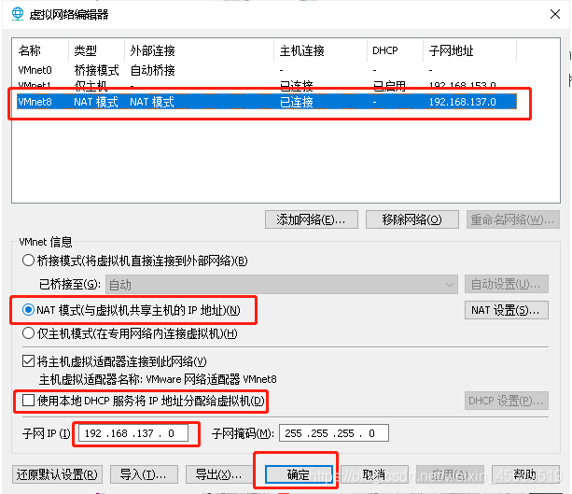Select the 仅主机模式 radio button
This screenshot has width=572, height=494.
point(28,333)
